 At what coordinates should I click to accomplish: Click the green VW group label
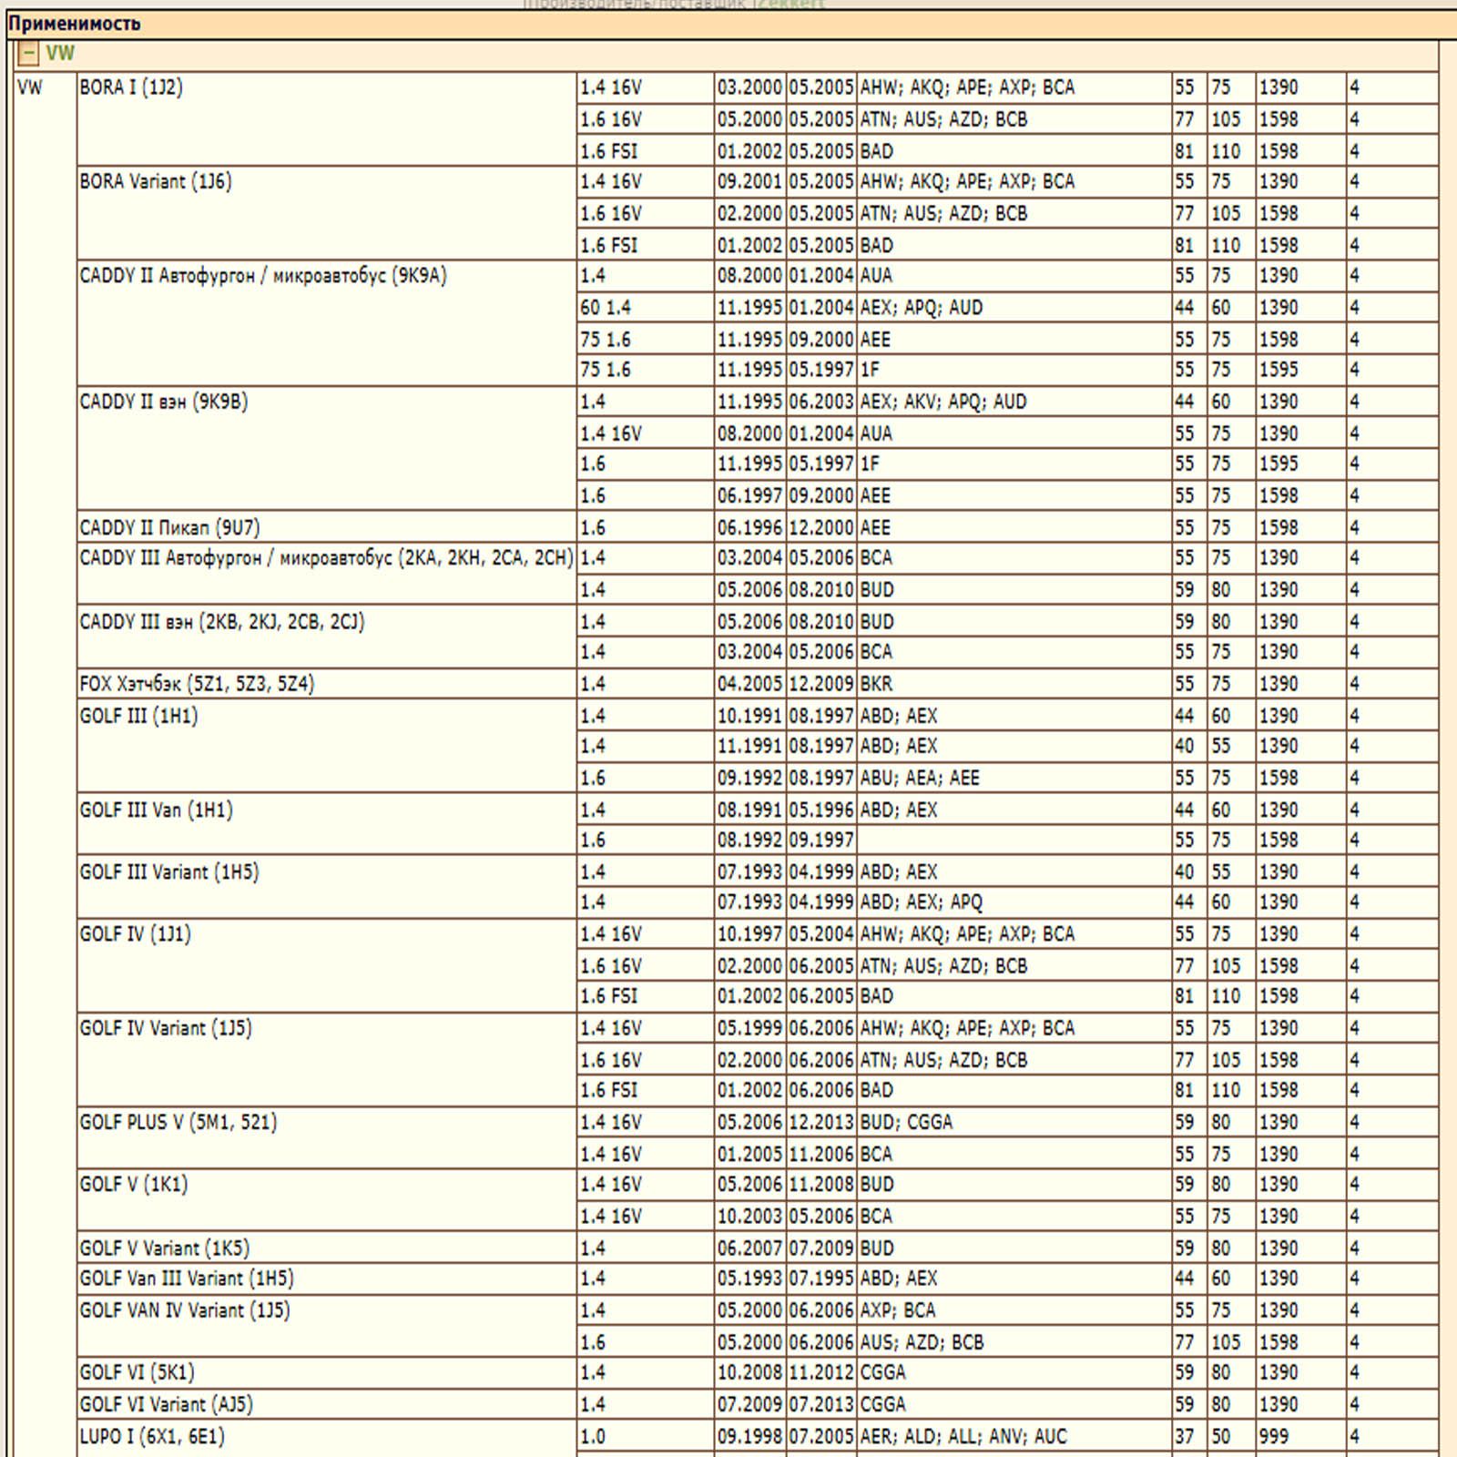[x=60, y=54]
